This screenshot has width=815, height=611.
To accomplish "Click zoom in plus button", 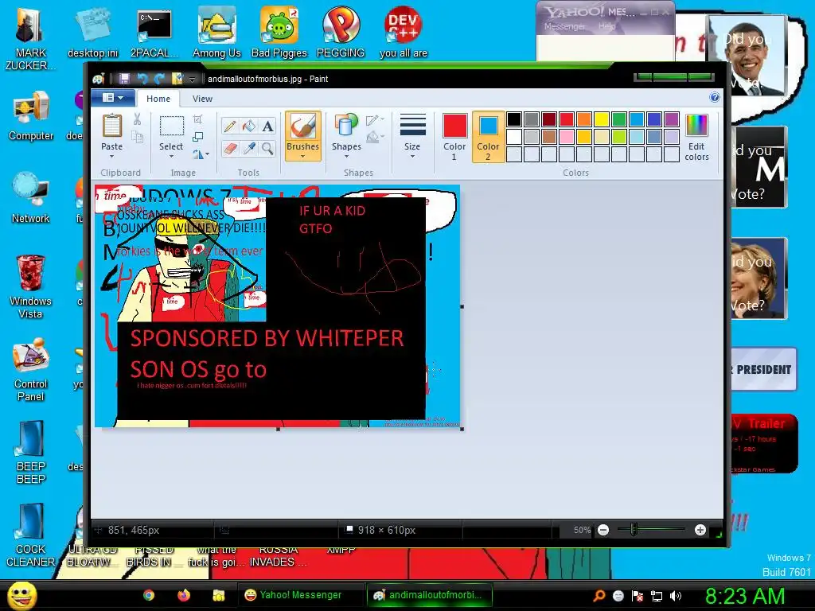I will (x=700, y=530).
